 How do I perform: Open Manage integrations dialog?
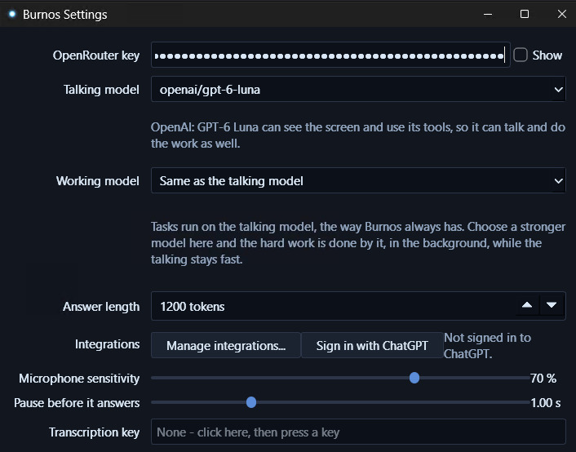pos(226,345)
